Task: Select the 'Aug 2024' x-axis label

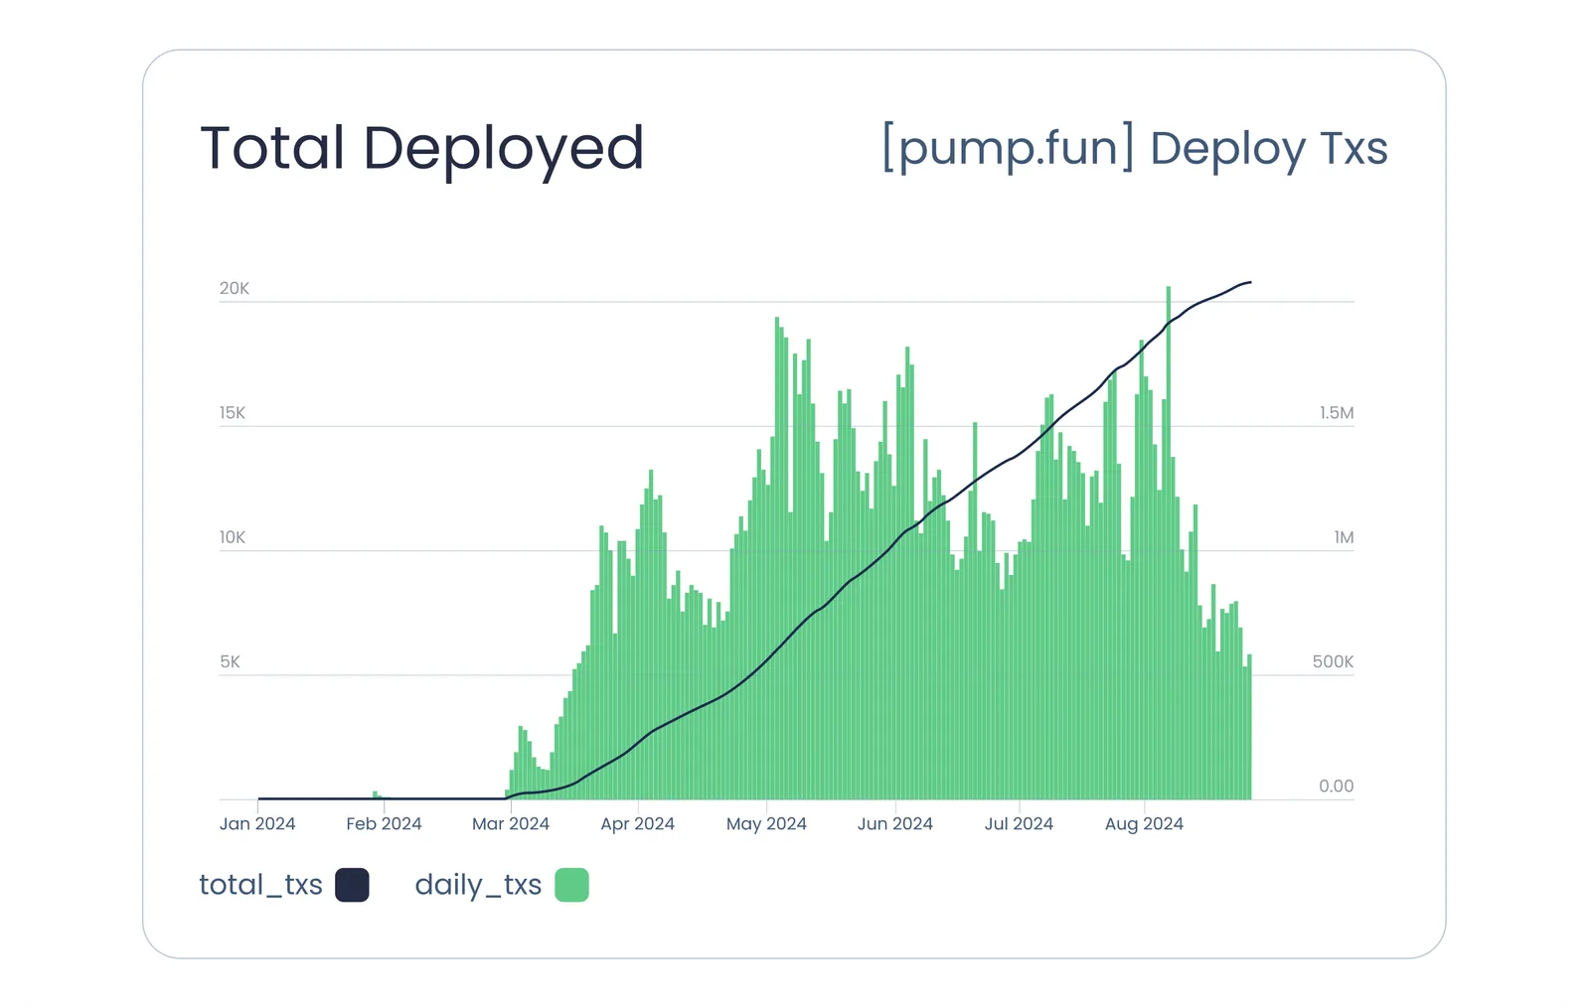Action: click(x=1144, y=824)
